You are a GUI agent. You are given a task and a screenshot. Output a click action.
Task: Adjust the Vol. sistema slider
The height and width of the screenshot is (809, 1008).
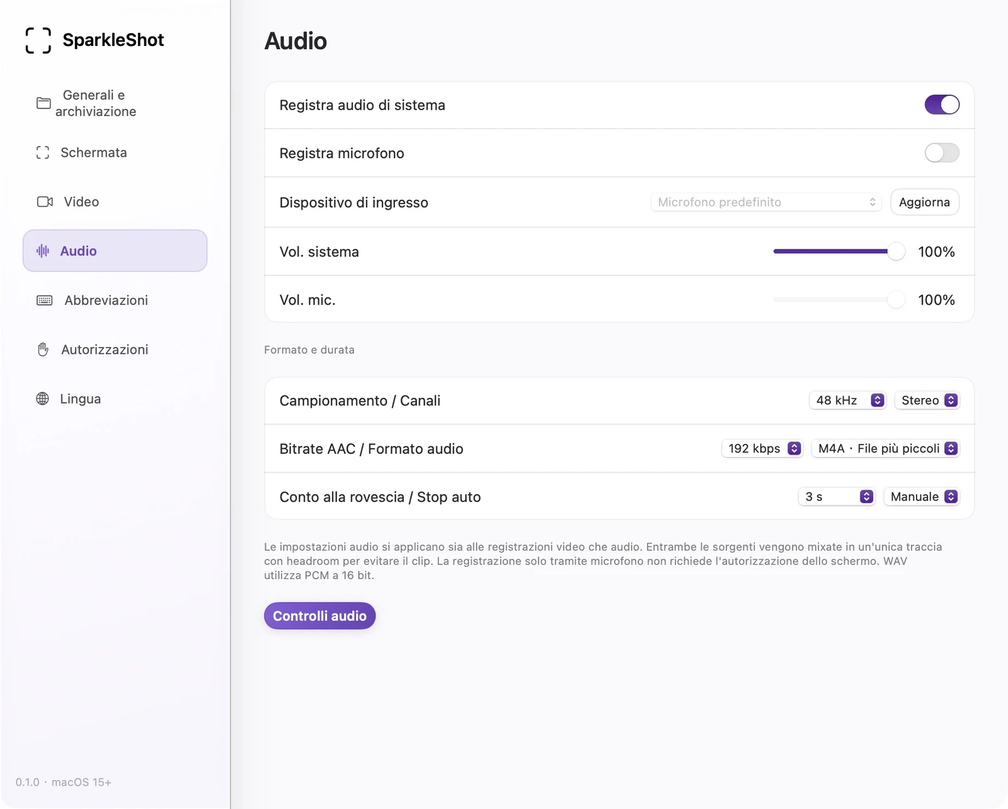[839, 251]
